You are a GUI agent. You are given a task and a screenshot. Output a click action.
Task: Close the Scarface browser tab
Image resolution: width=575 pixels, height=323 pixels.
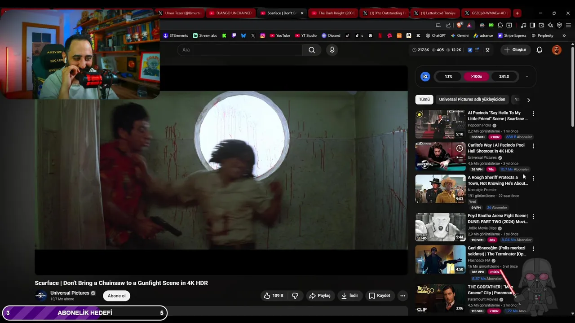click(302, 13)
